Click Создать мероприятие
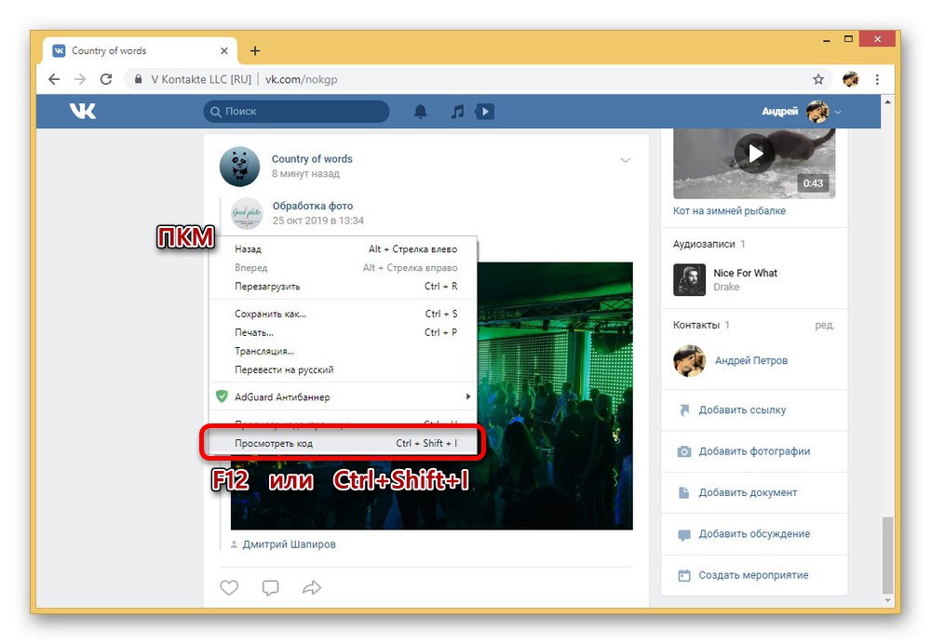 (753, 575)
